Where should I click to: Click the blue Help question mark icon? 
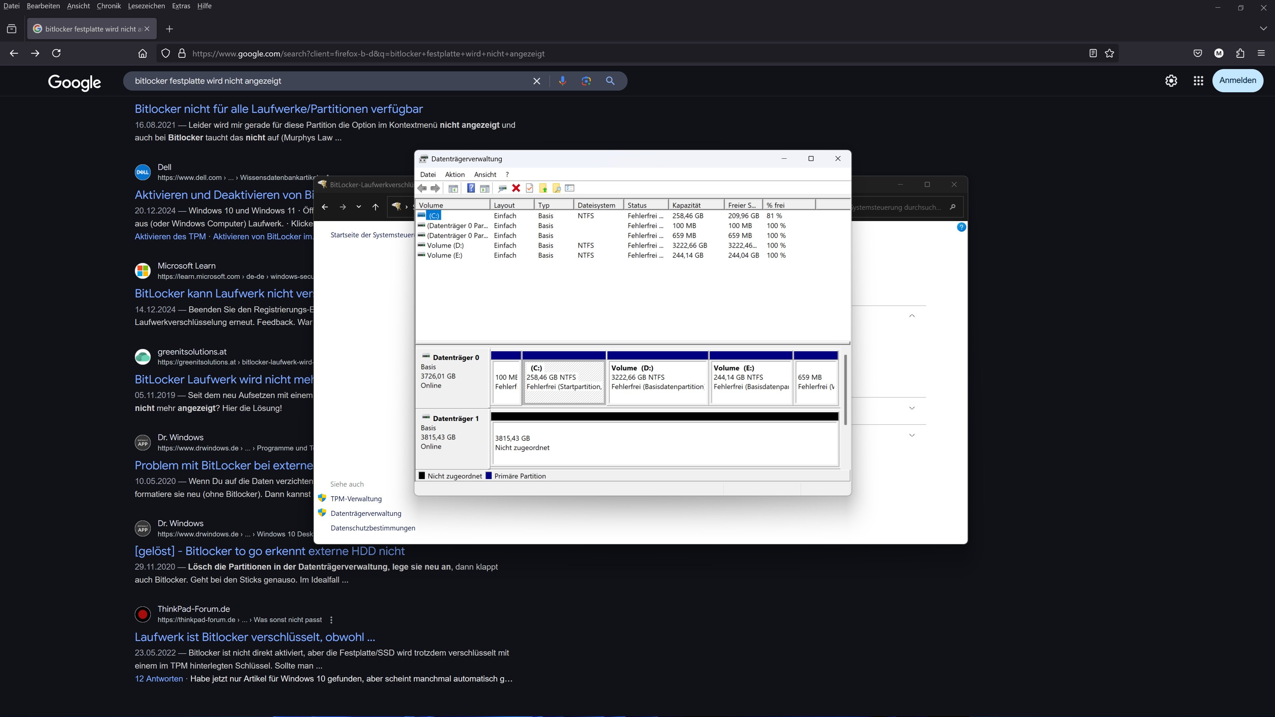tap(471, 188)
